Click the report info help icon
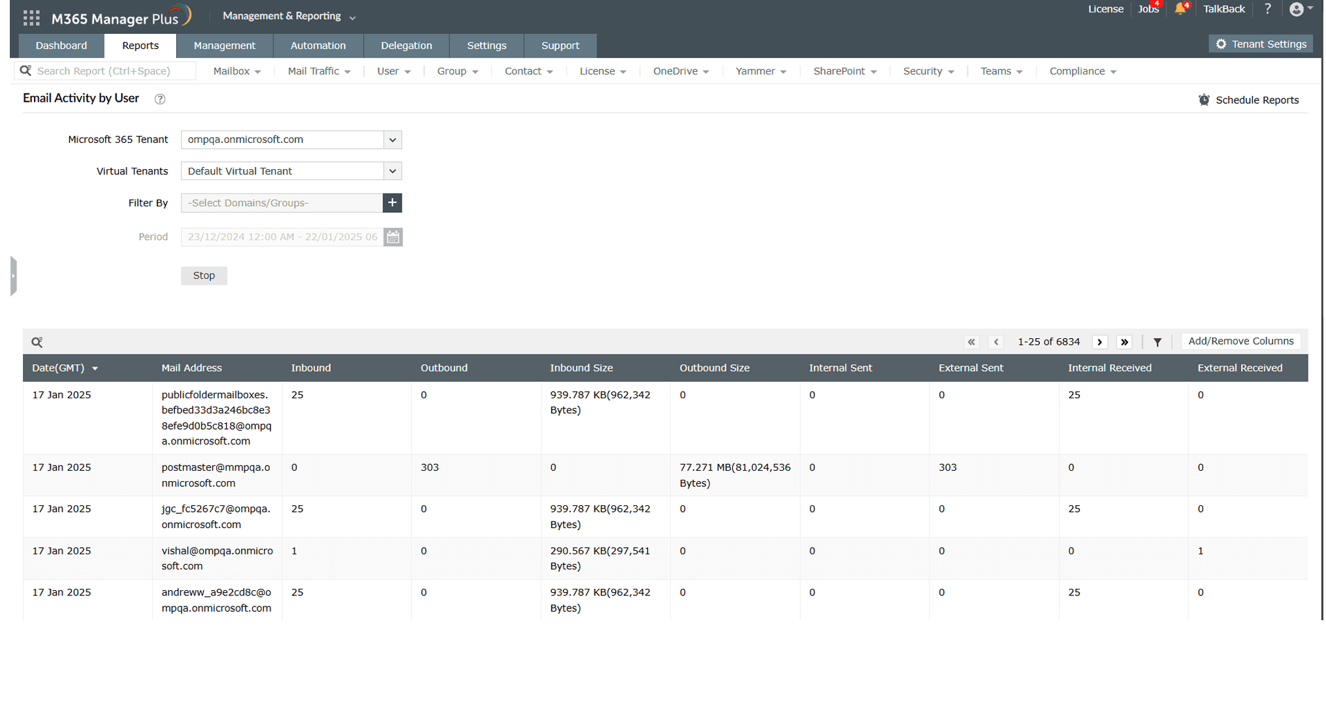Image resolution: width=1326 pixels, height=724 pixels. tap(159, 99)
